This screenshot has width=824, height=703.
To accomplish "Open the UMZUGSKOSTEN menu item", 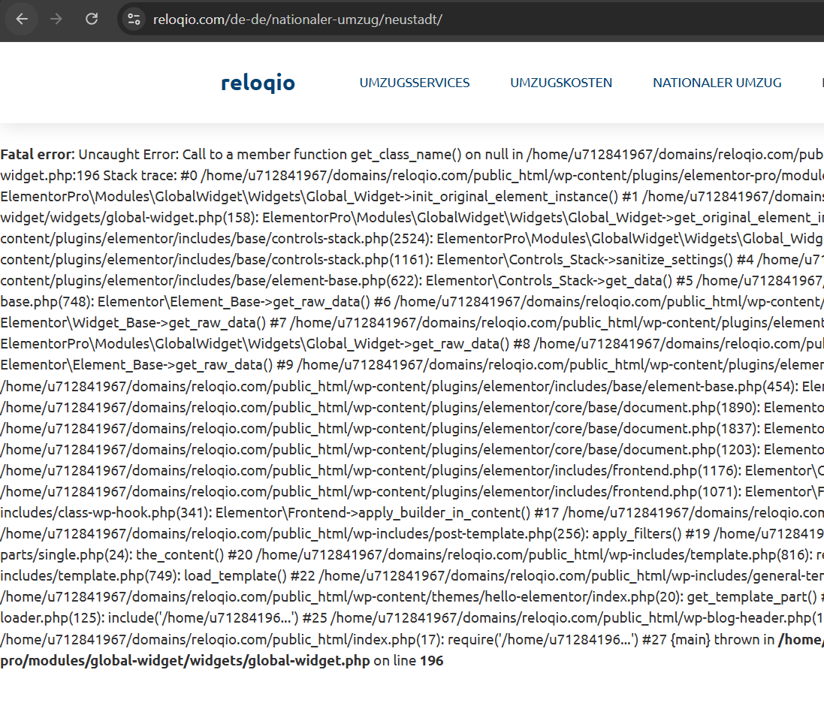I will [x=561, y=83].
